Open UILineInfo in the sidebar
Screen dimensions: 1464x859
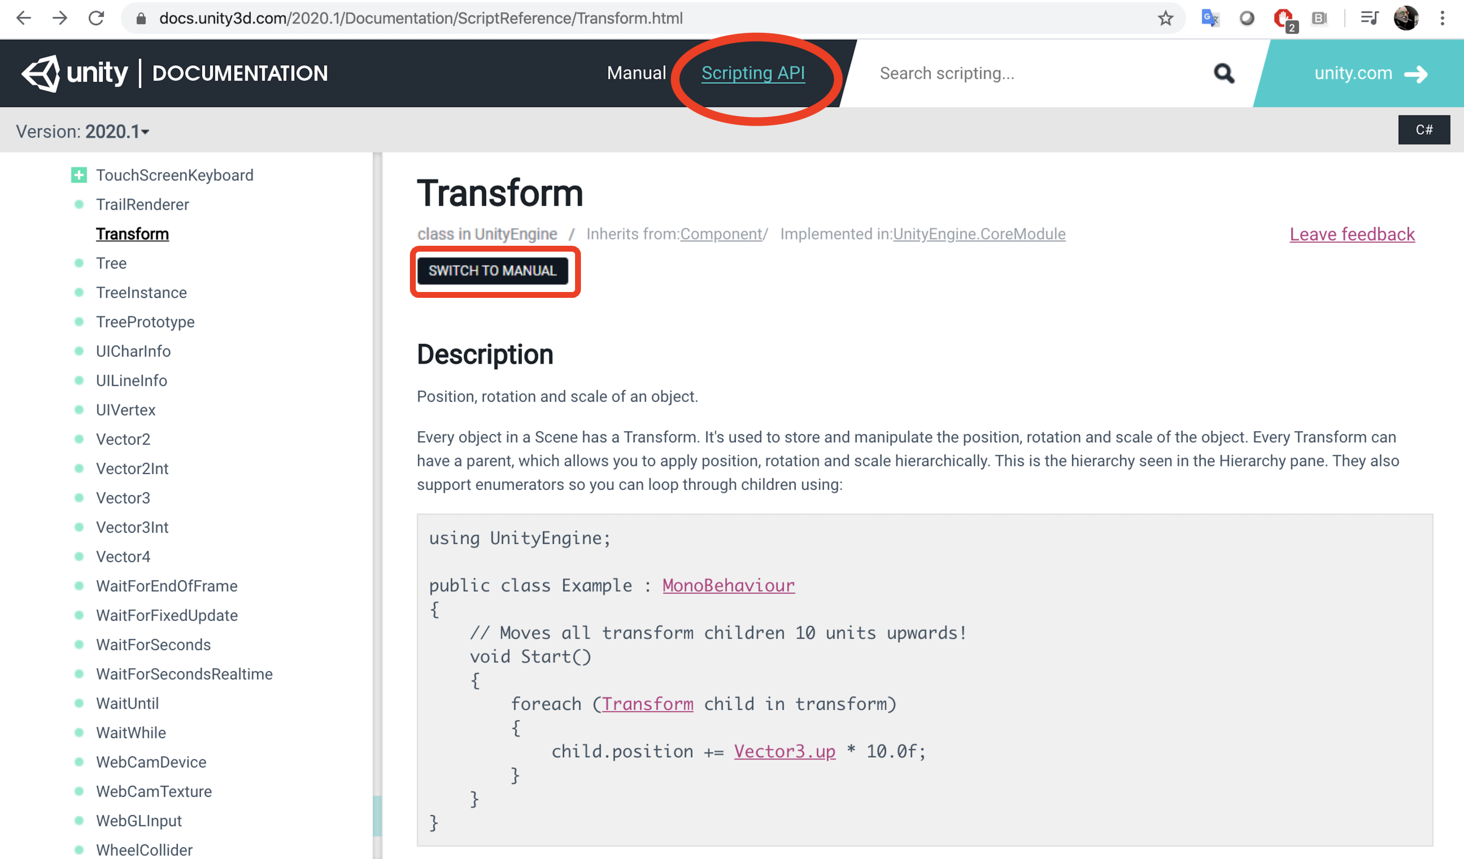point(131,380)
